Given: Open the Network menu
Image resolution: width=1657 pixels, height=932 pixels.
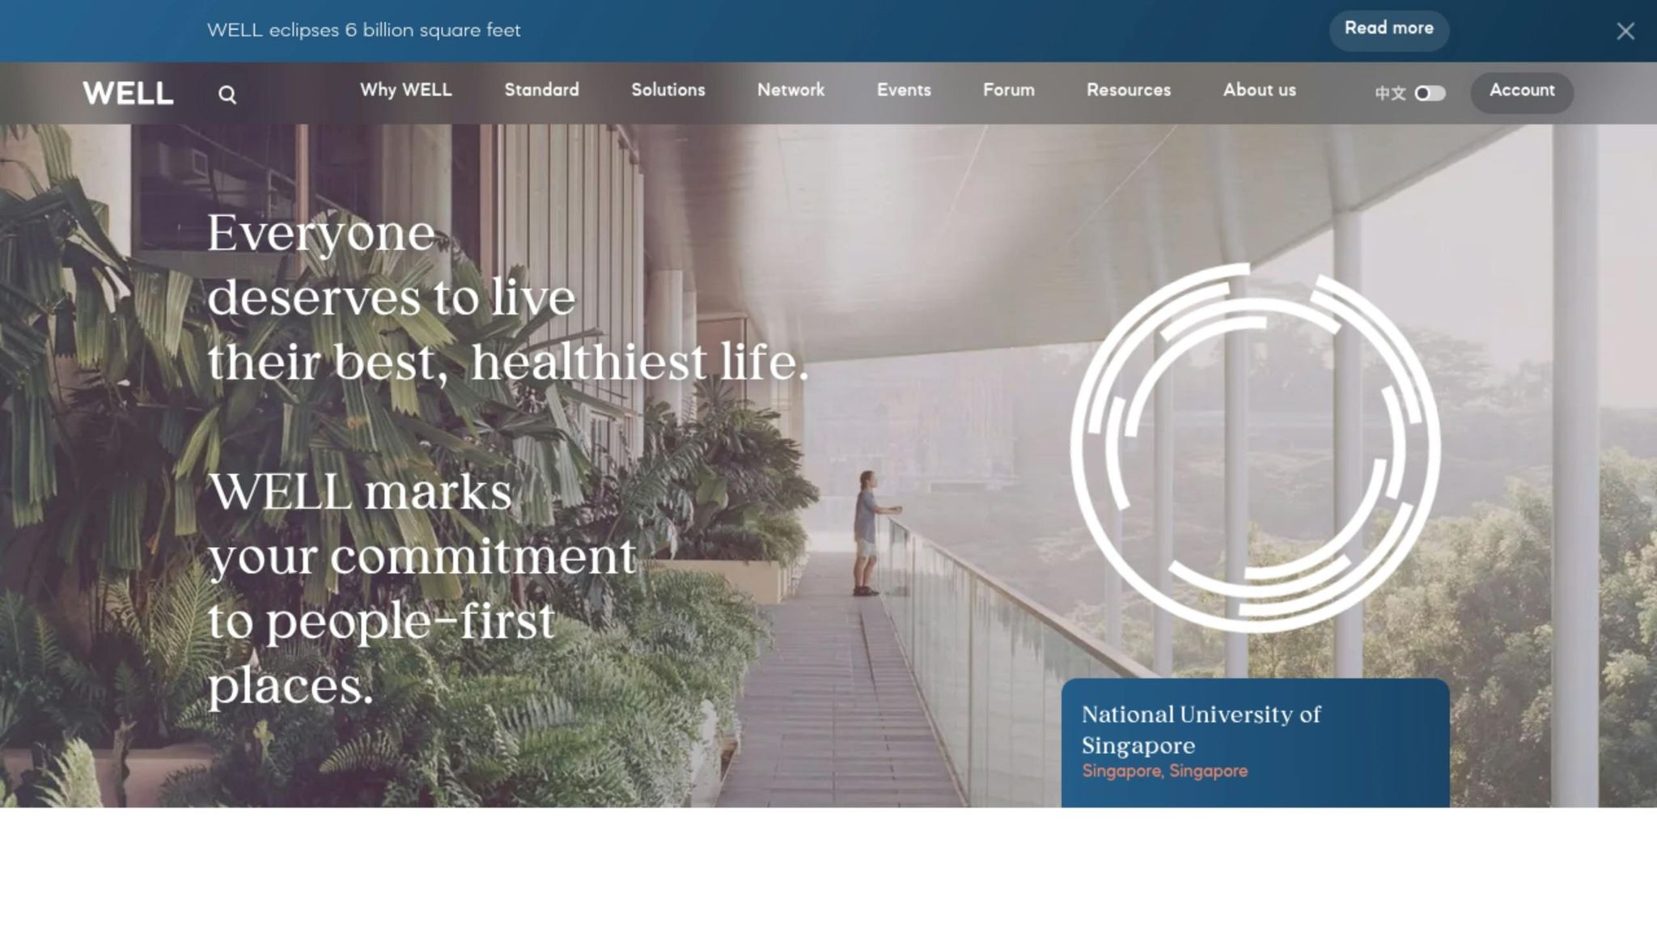Looking at the screenshot, I should (791, 91).
